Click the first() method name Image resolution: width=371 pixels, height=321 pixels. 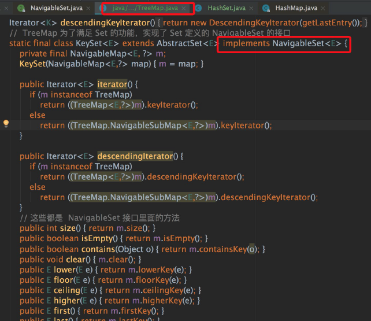(x=62, y=311)
